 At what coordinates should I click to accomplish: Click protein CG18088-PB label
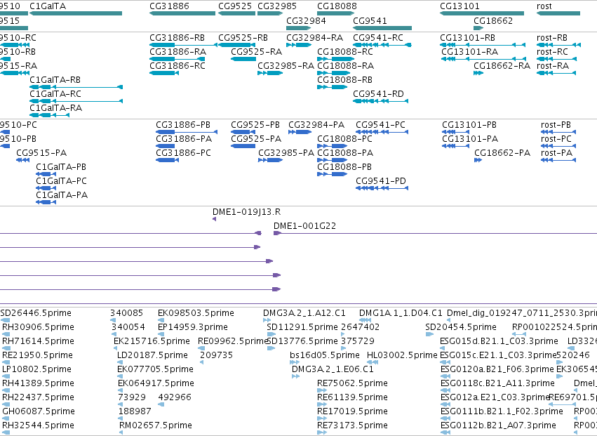344,167
